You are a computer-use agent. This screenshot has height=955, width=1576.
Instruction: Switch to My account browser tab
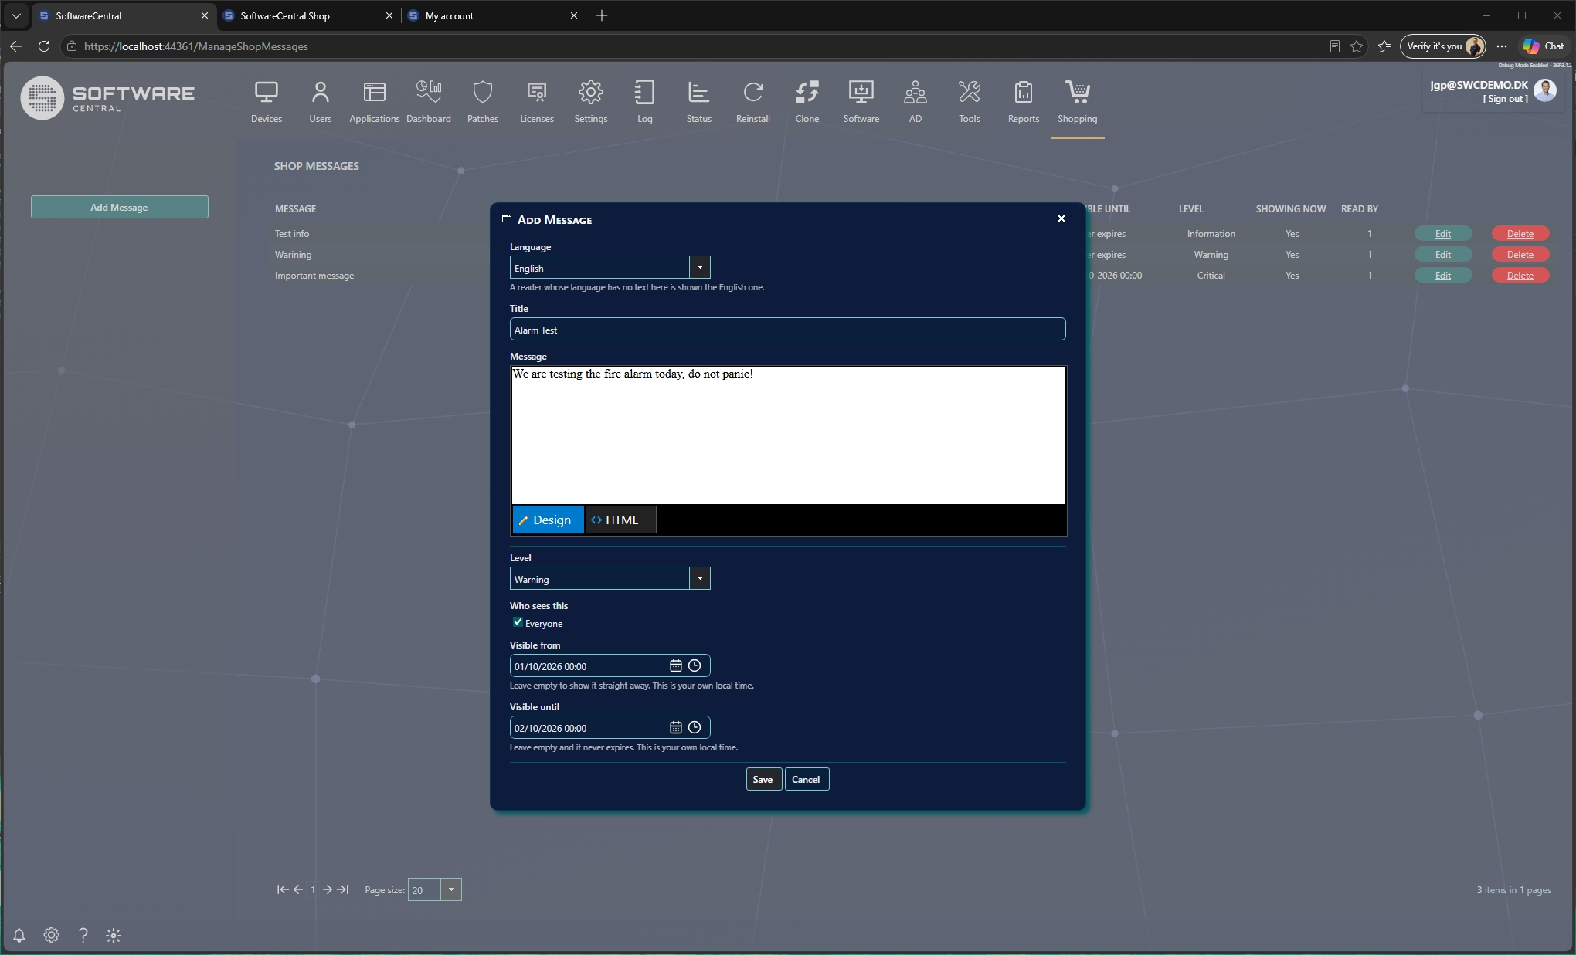tap(494, 15)
